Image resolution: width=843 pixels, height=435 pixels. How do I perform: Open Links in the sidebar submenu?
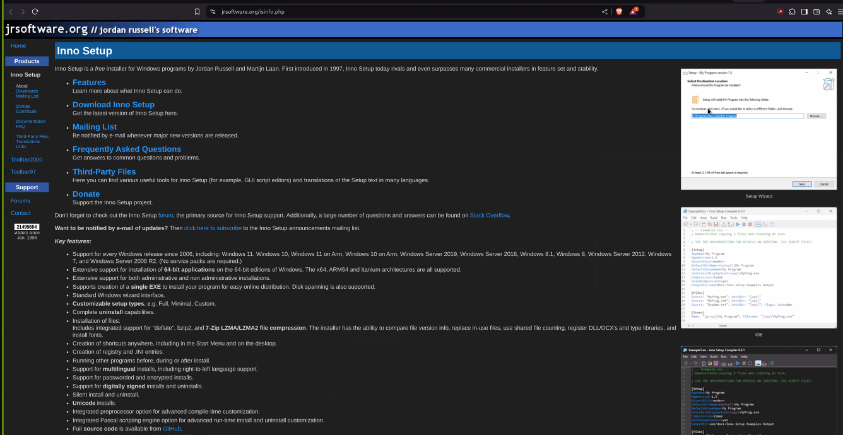(x=21, y=147)
